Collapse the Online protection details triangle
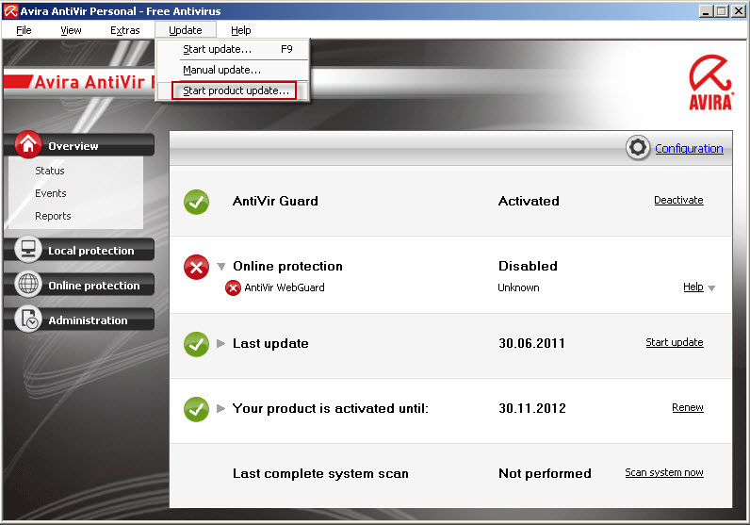This screenshot has width=750, height=525. [221, 267]
